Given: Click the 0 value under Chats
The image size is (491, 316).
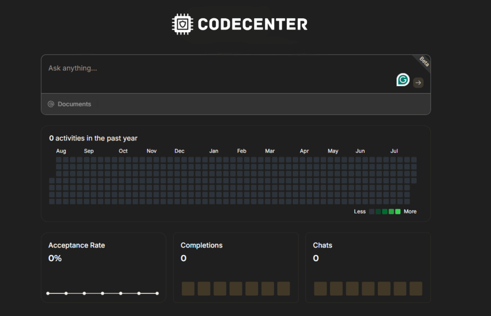Looking at the screenshot, I should click(316, 258).
